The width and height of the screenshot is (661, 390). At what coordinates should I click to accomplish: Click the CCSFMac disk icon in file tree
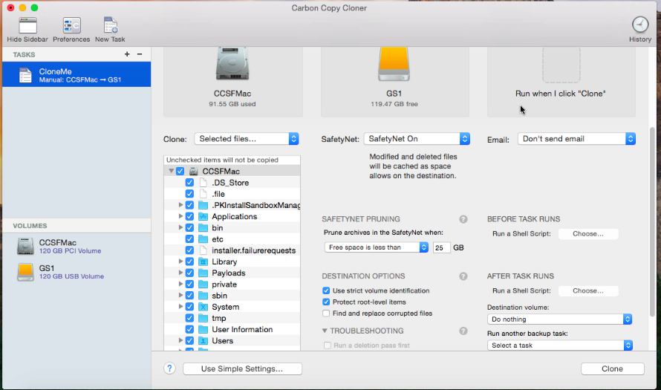pyautogui.click(x=194, y=171)
